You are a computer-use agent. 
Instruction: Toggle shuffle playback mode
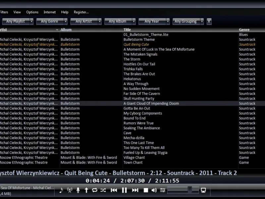[x=103, y=190]
